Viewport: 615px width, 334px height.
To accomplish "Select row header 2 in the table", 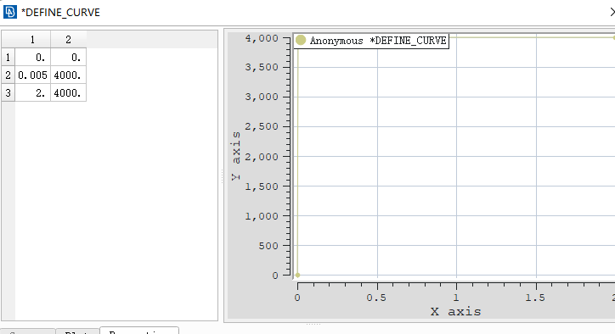I will click(x=8, y=75).
